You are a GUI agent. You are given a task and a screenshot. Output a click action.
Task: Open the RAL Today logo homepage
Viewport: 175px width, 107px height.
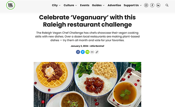click(11, 5)
